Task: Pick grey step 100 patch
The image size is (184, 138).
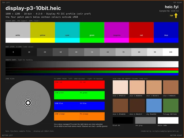Action: click(x=170, y=52)
